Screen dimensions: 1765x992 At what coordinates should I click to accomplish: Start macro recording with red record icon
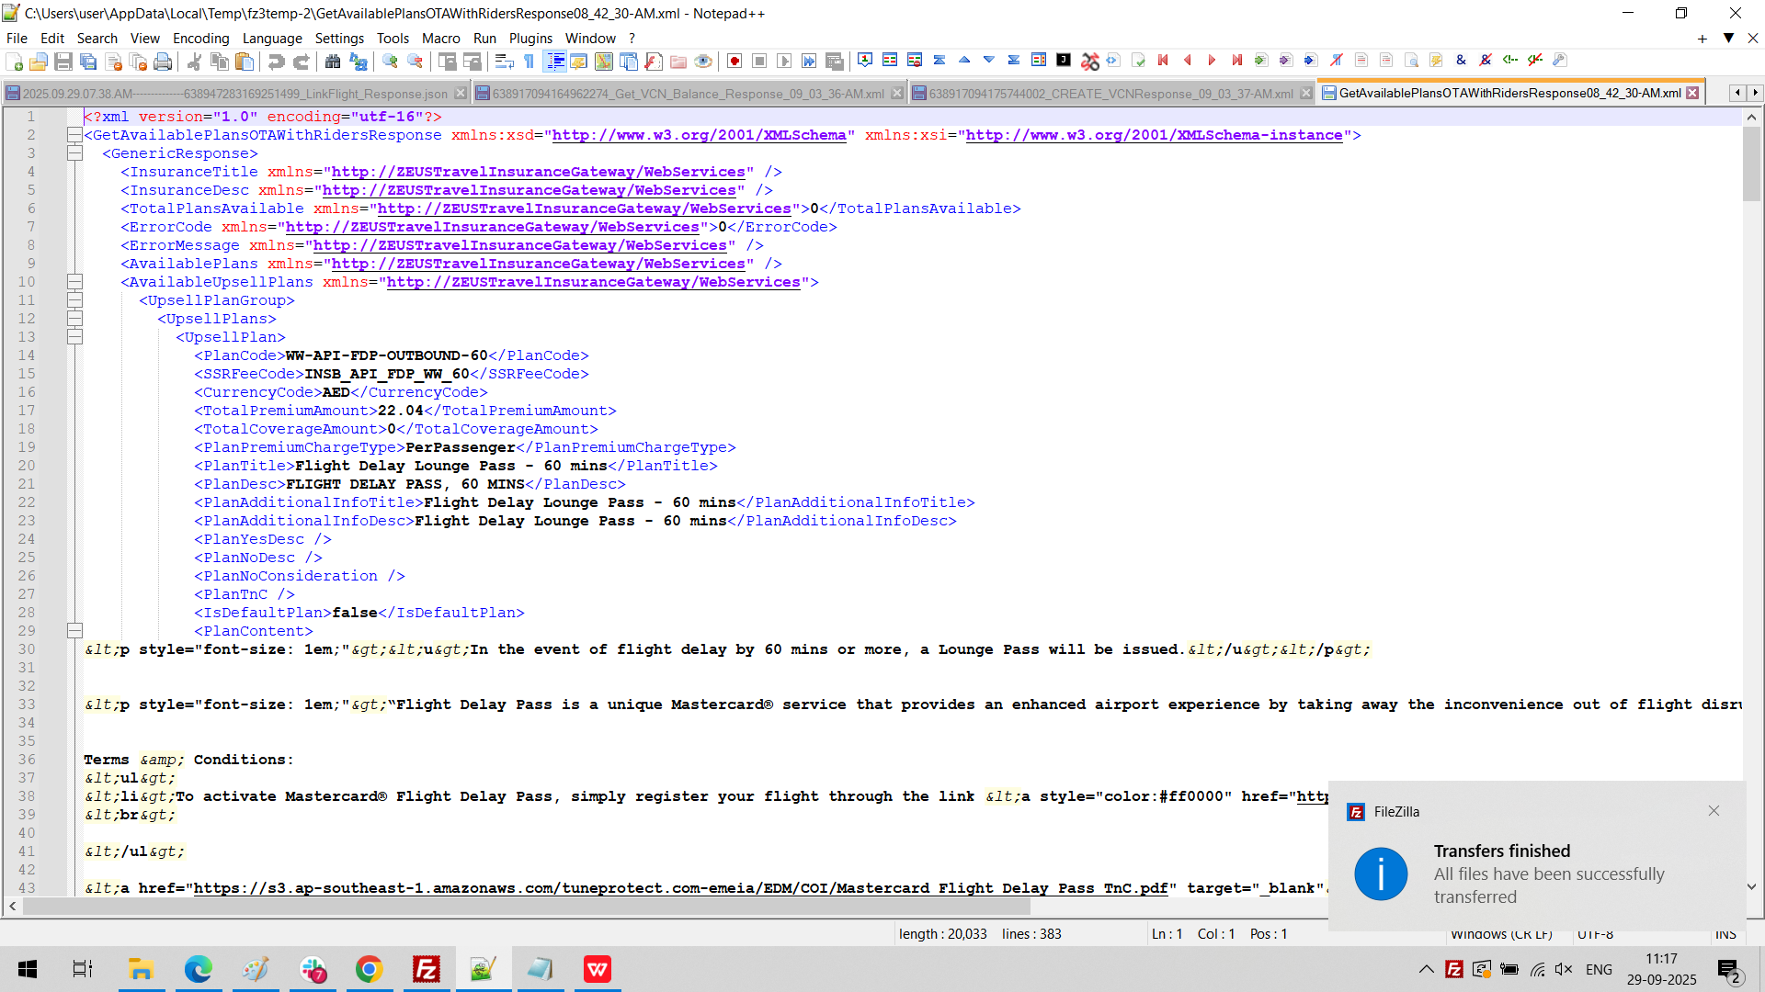tap(734, 62)
